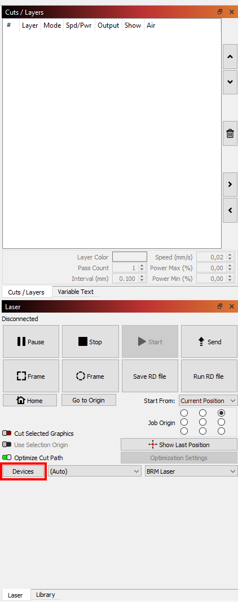This screenshot has width=238, height=602.
Task: Click Run RD file
Action: pyautogui.click(x=209, y=376)
